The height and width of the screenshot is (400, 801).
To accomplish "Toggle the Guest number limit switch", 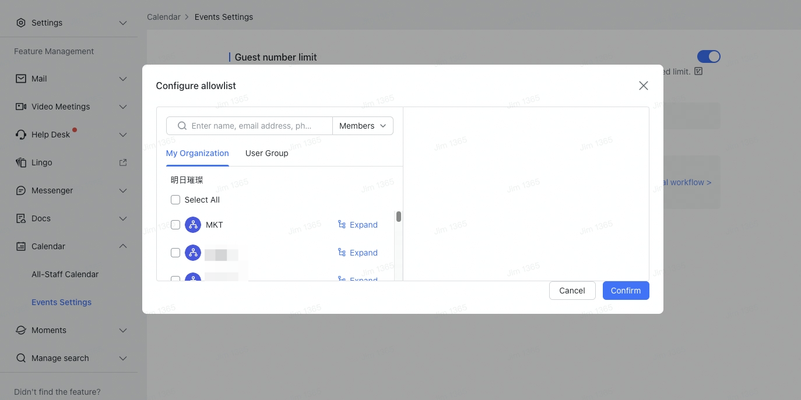I will pyautogui.click(x=708, y=56).
